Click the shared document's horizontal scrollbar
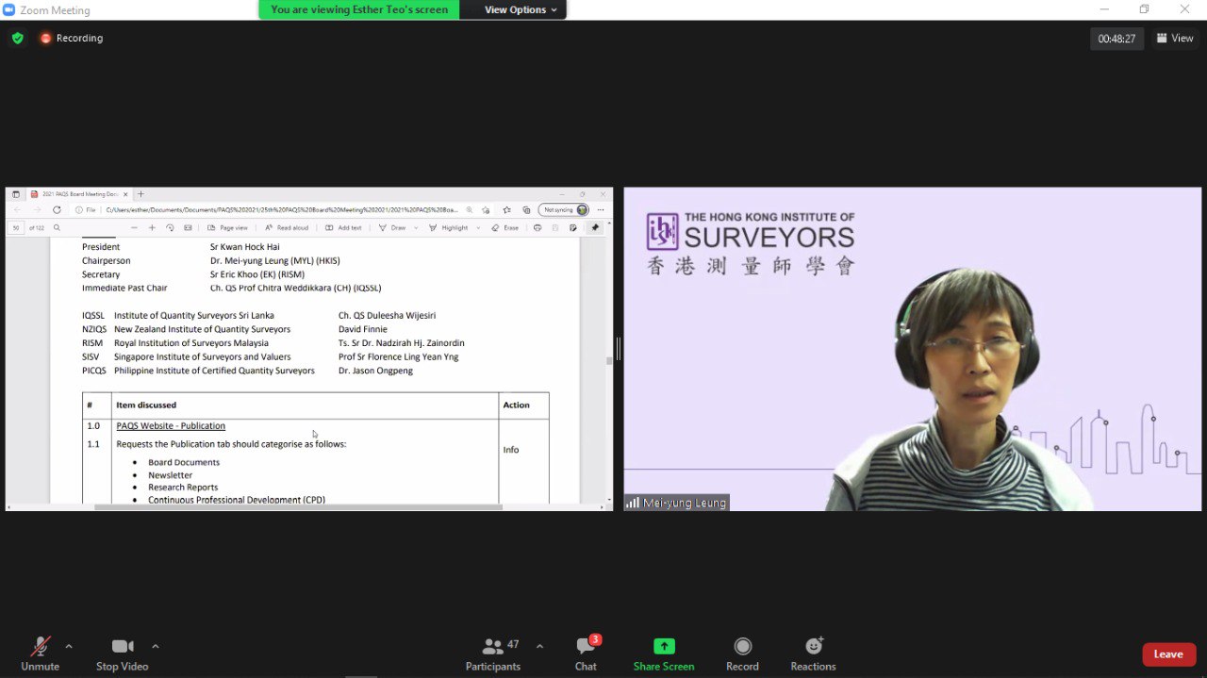Image resolution: width=1207 pixels, height=678 pixels. [x=298, y=507]
